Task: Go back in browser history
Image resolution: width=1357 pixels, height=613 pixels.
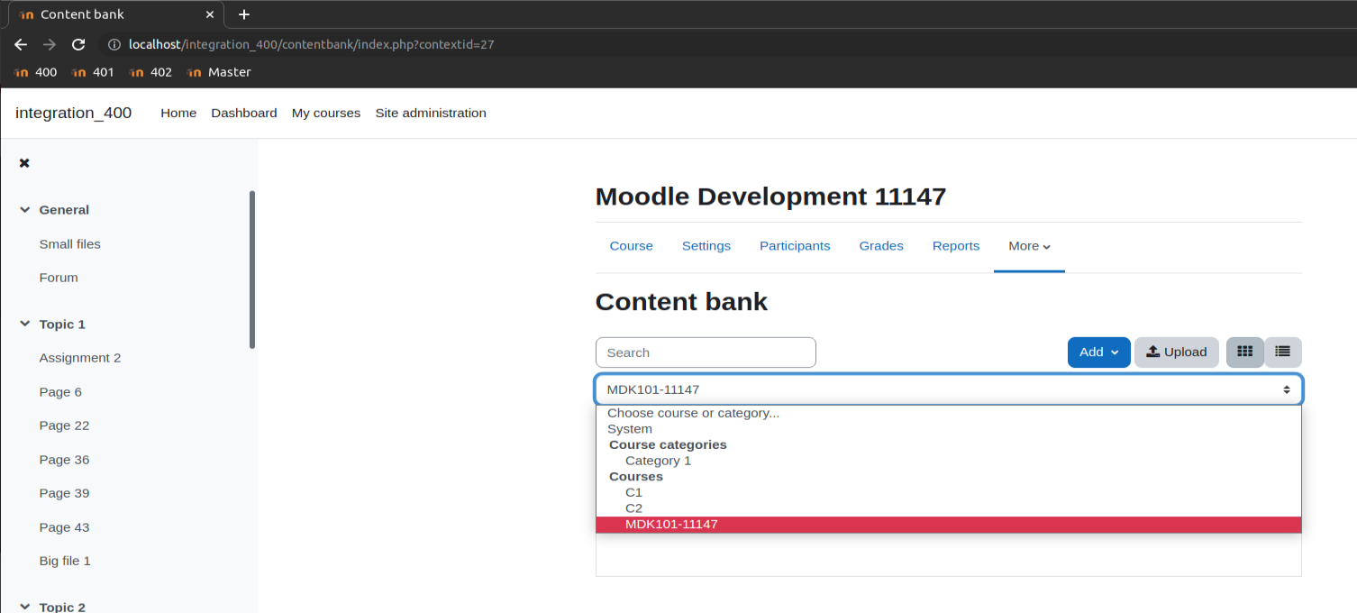Action: [x=21, y=44]
